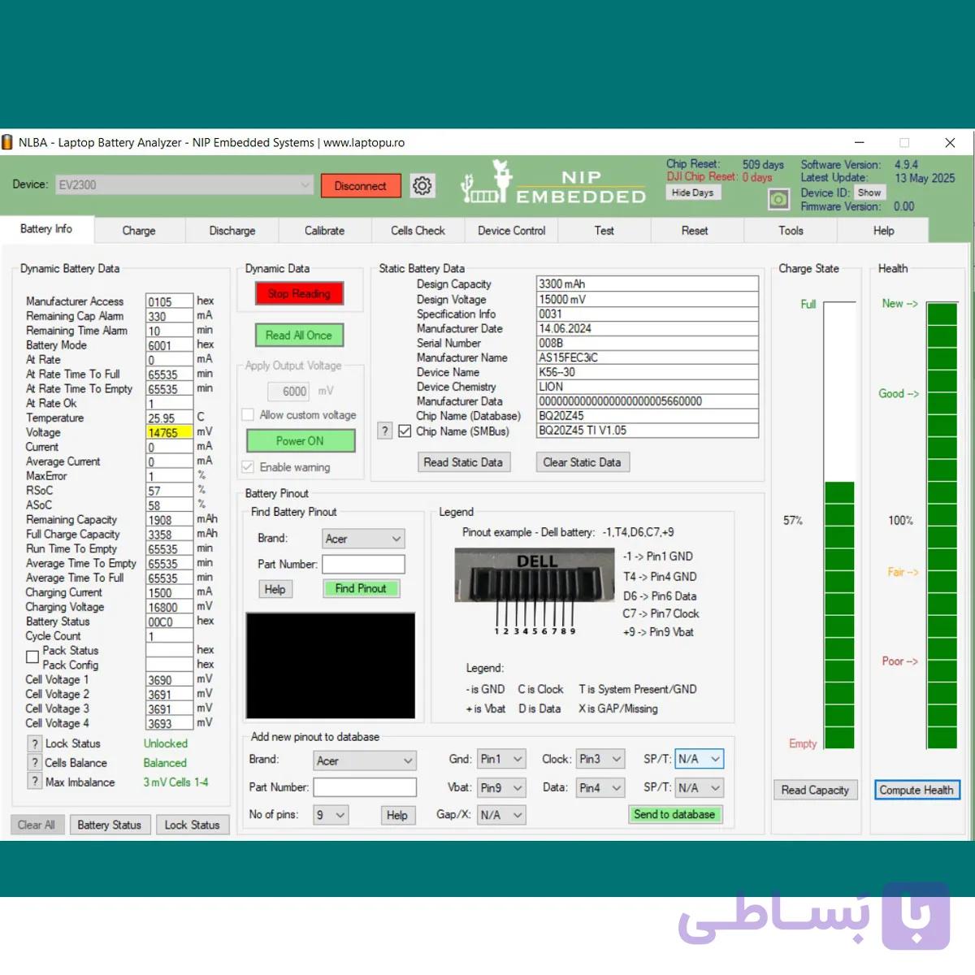Switch to the Charge tab
Viewport: 975px width, 975px height.
coord(139,231)
